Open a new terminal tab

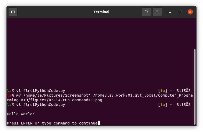point(13,12)
